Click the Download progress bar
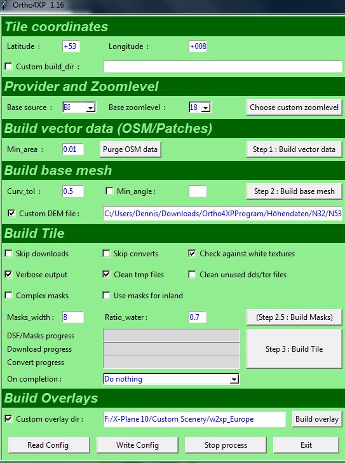 [172, 349]
